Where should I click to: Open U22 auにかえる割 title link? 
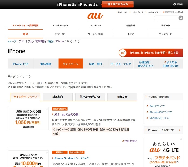[66, 114]
